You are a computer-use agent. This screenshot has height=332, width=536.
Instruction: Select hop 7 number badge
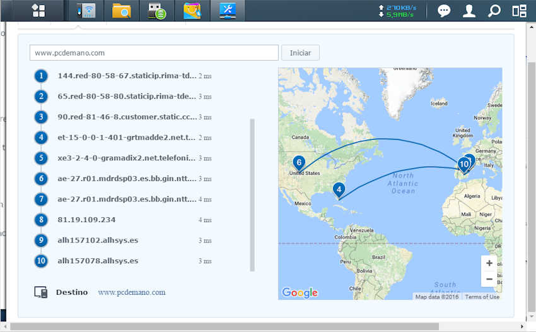41,199
